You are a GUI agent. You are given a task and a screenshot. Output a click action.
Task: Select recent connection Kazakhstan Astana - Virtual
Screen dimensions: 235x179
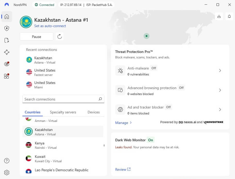63,60
